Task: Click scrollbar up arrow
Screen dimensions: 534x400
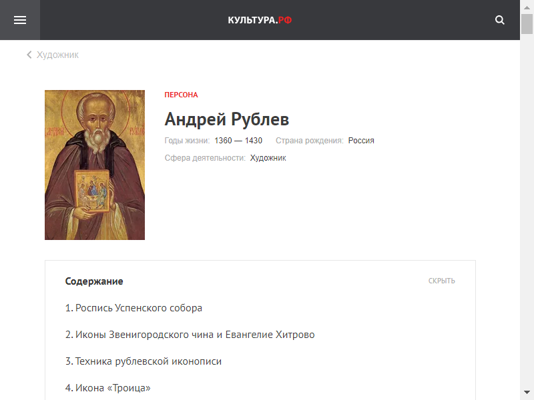Action: pyautogui.click(x=527, y=7)
